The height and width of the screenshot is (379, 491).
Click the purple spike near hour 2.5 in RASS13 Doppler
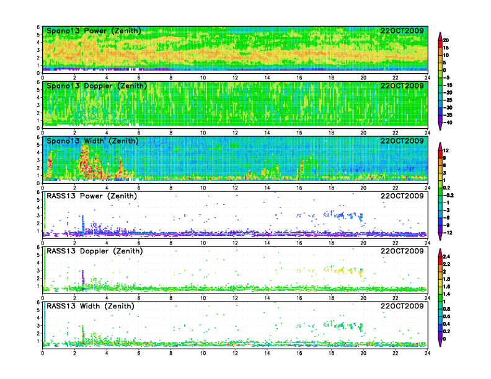(83, 278)
